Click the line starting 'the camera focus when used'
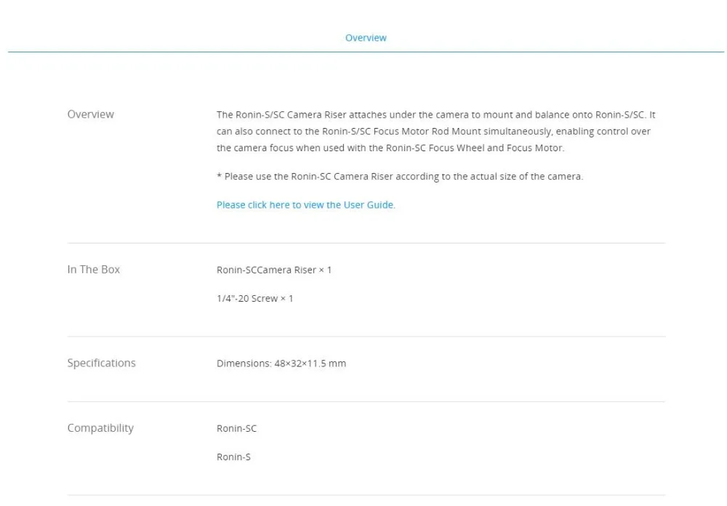The height and width of the screenshot is (506, 727). (390, 148)
